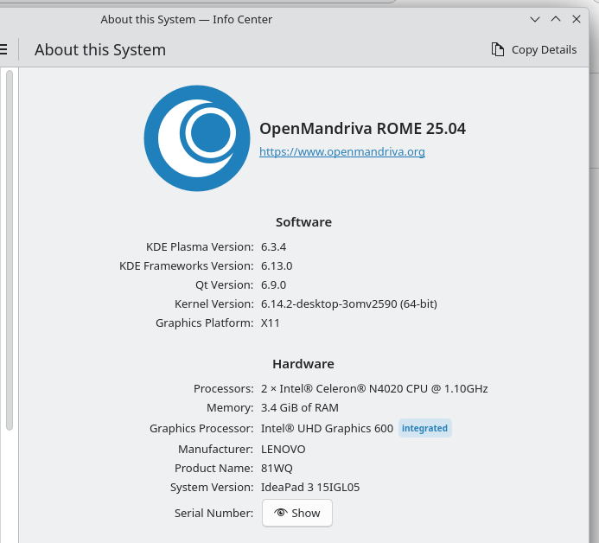This screenshot has height=543, width=599.
Task: Close the Info Center window
Action: [577, 18]
